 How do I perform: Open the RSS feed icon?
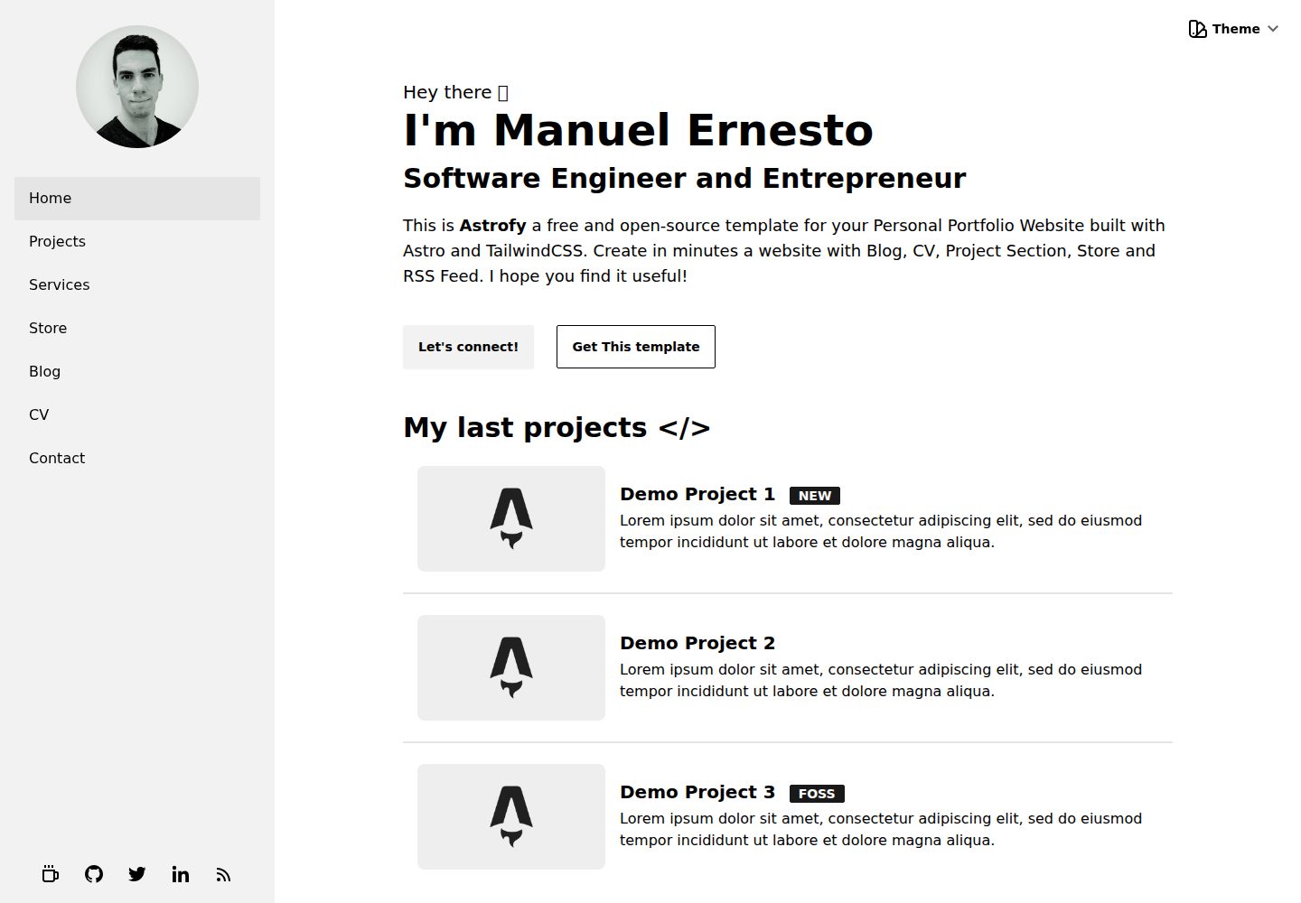[x=224, y=874]
